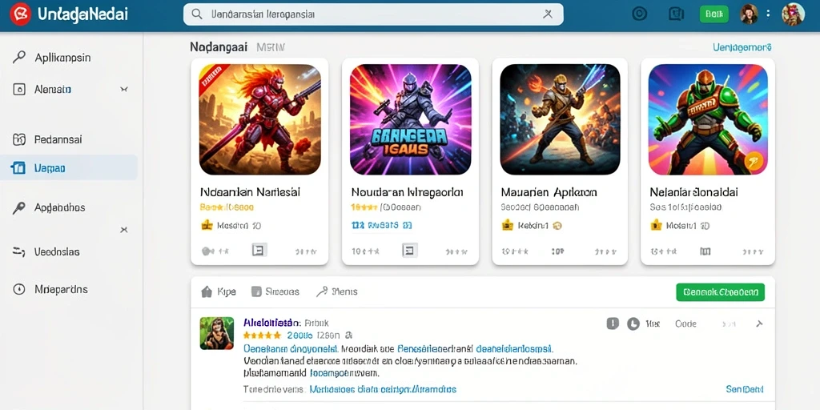Click the orange coin badge on green robot thumbnail
The width and height of the screenshot is (820, 410).
tap(754, 161)
